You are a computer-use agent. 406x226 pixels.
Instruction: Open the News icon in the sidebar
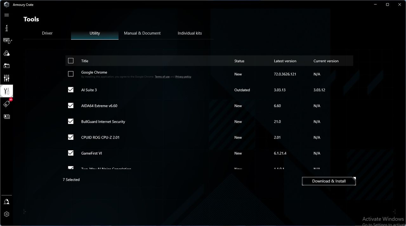pyautogui.click(x=7, y=116)
